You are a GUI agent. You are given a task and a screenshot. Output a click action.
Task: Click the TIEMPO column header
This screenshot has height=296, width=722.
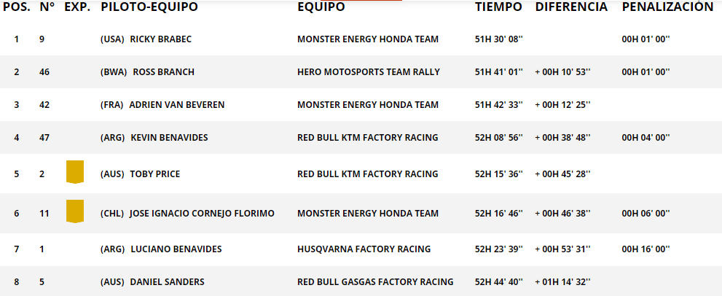[x=498, y=7]
